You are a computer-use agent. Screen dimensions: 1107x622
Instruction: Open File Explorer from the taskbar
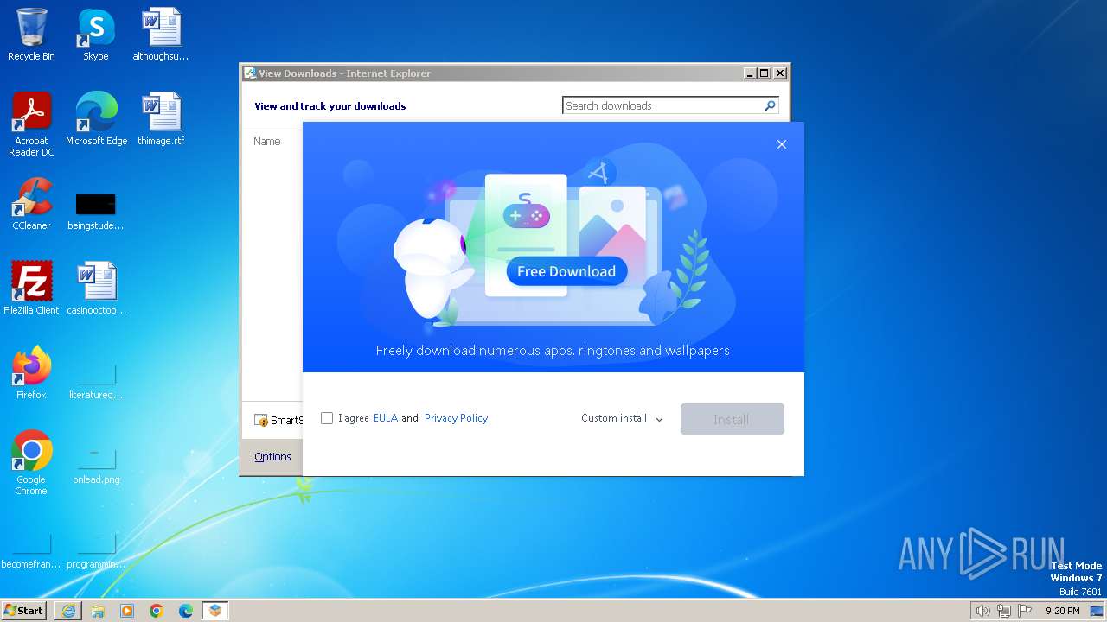point(98,611)
